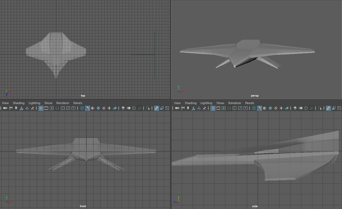Activate shaded display mode in the front viewport
Screen dimensions: 342x209
(87, 108)
